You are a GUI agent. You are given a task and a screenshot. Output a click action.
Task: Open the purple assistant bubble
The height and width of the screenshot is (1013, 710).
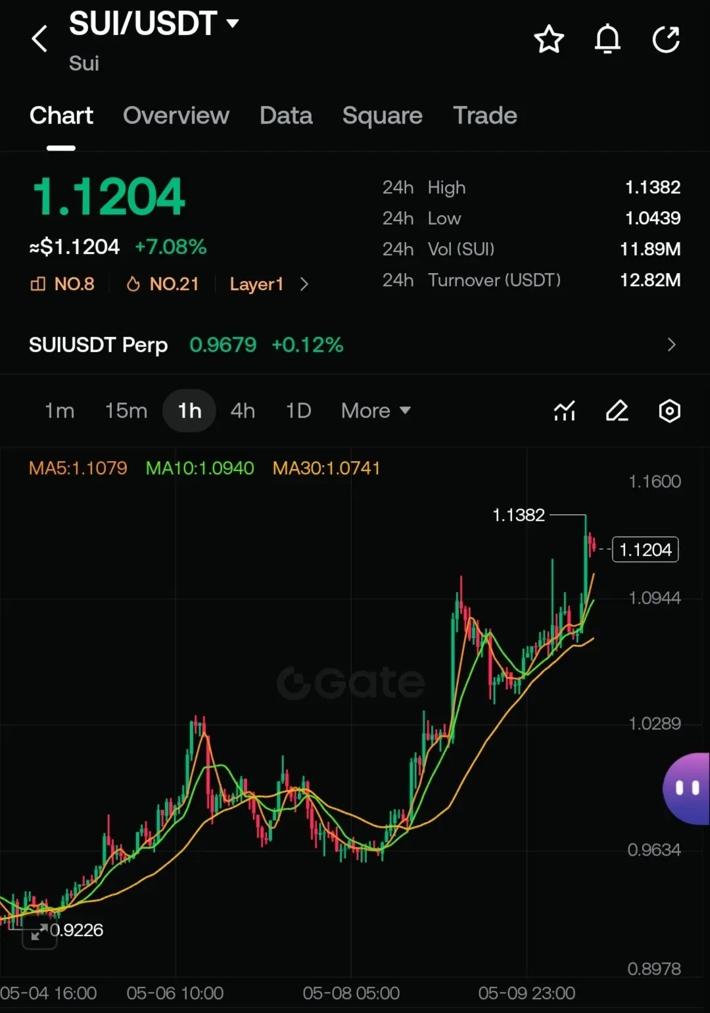[x=686, y=788]
